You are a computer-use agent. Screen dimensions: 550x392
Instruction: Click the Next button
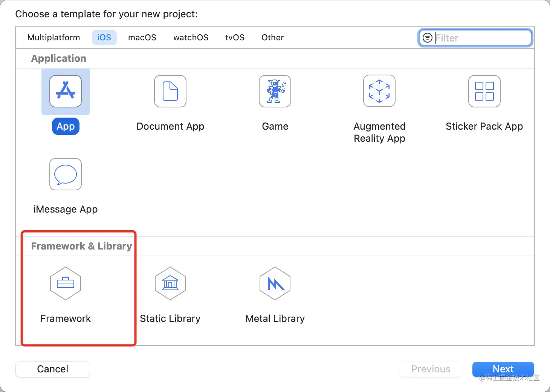pyautogui.click(x=503, y=369)
